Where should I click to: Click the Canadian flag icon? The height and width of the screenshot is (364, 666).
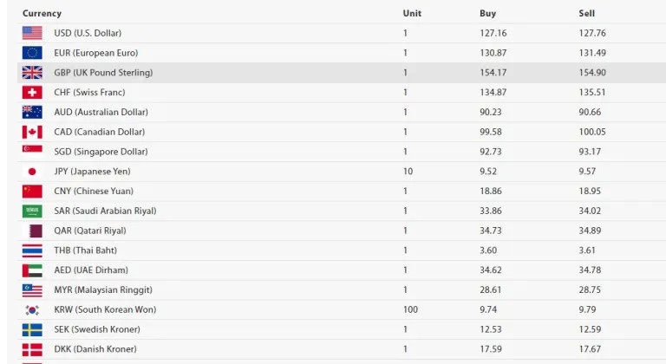click(32, 132)
